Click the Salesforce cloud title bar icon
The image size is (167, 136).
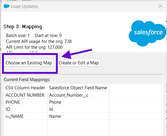click(6, 6)
